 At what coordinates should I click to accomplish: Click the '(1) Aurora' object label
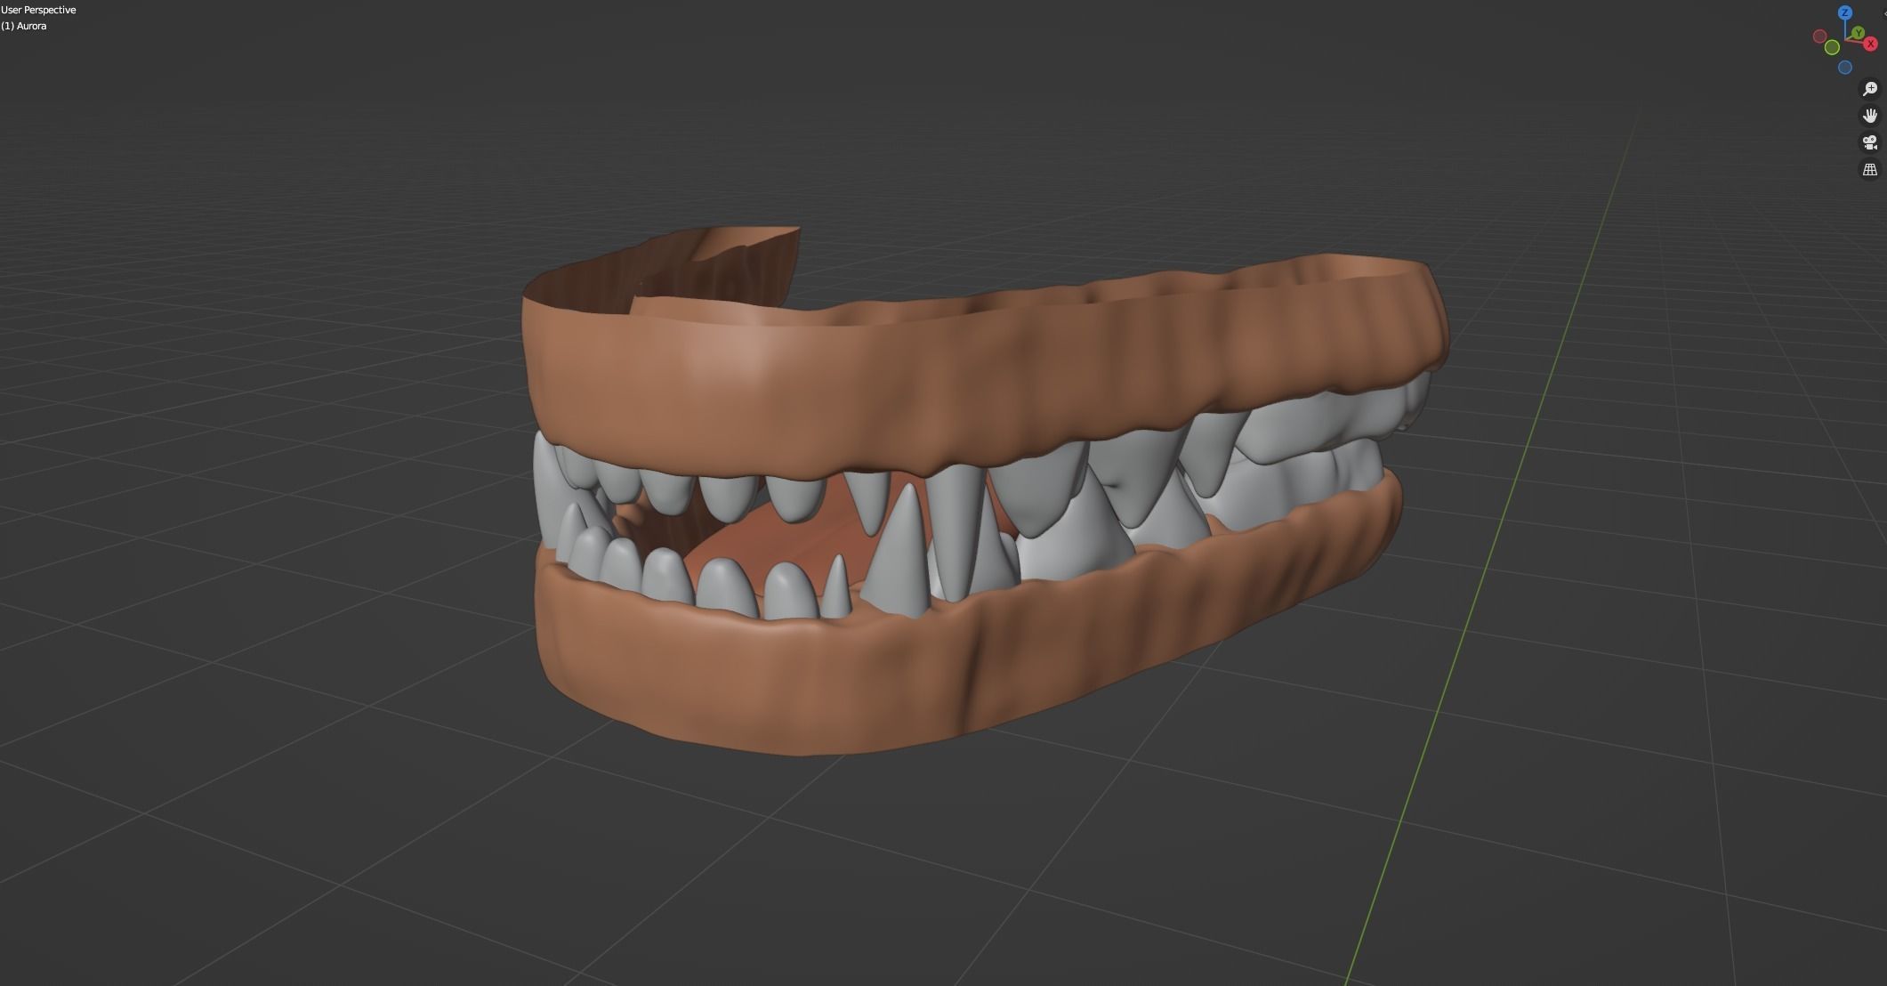pos(24,26)
